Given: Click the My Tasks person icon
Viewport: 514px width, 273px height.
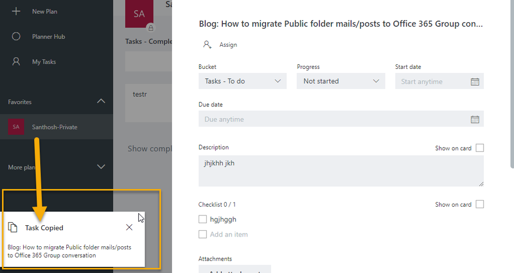Looking at the screenshot, I should pos(16,61).
